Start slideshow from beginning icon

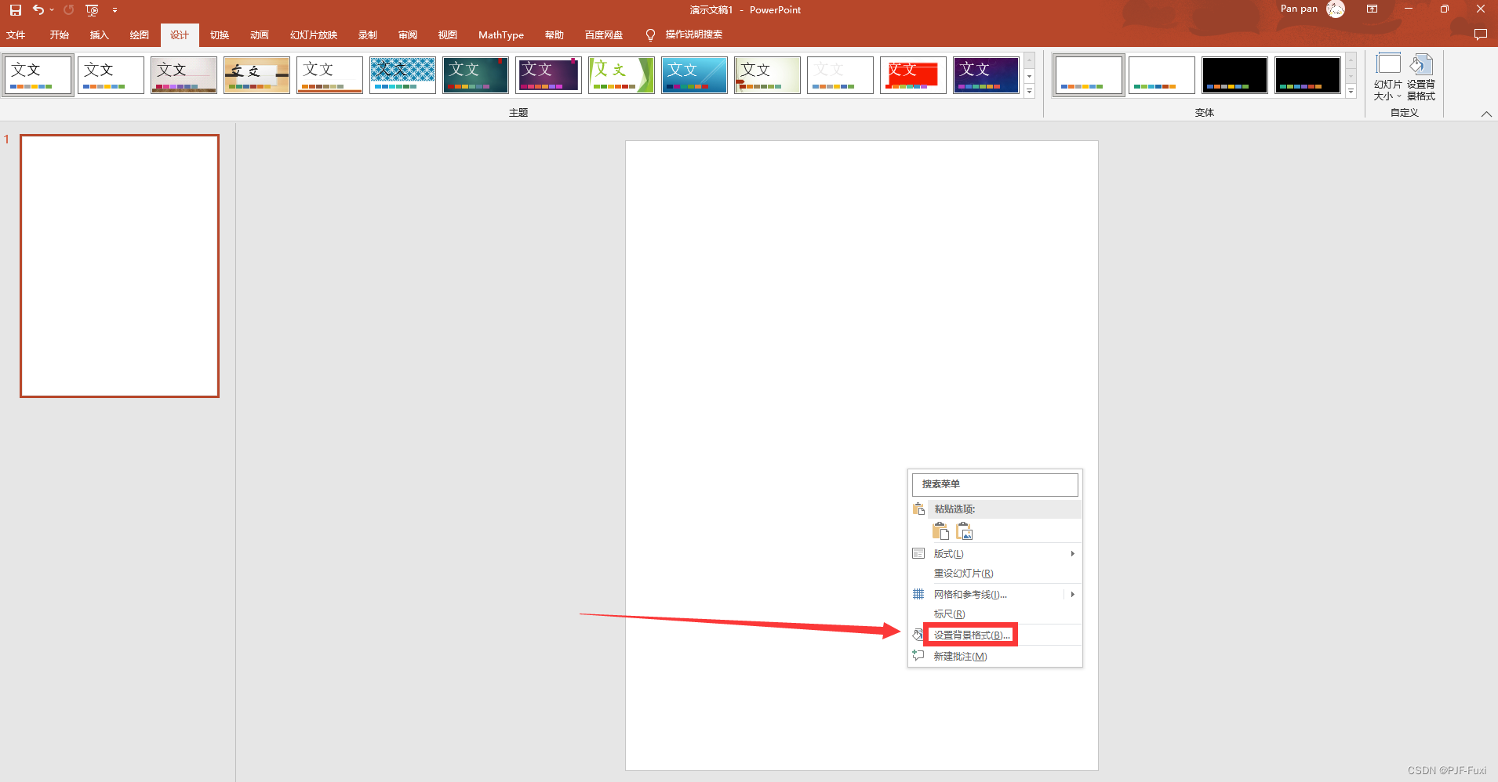pyautogui.click(x=93, y=10)
